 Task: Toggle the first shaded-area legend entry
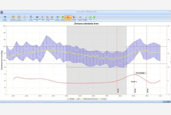click(71, 99)
